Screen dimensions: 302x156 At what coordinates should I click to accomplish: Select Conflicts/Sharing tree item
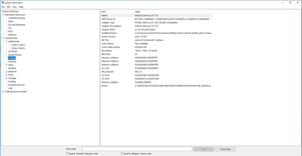pos(16,18)
